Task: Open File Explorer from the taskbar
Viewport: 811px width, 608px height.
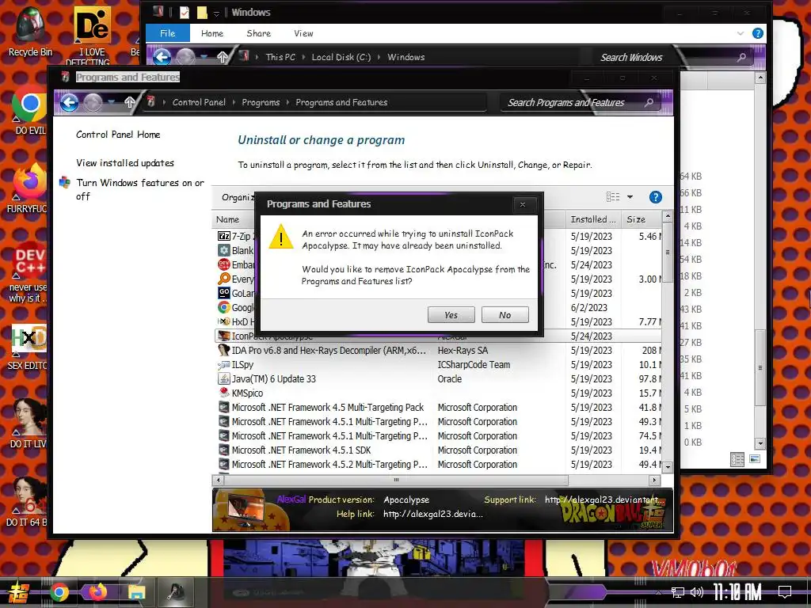Action: click(x=136, y=592)
